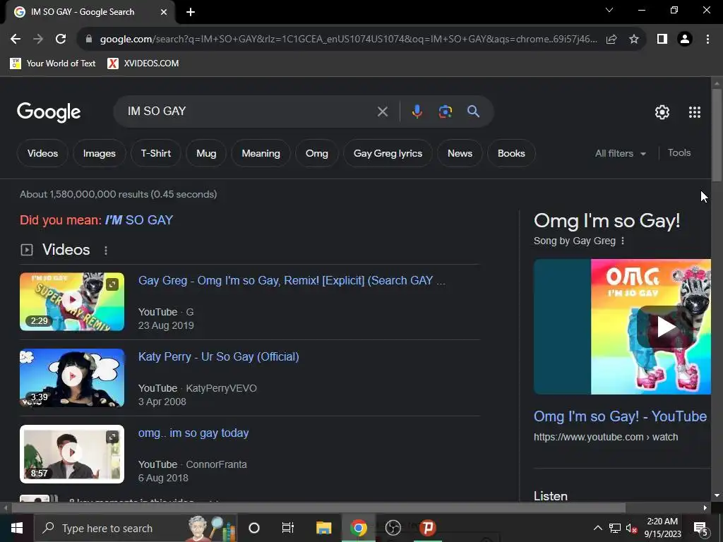Open the Windows Start menu
This screenshot has height=542, width=723.
tap(17, 528)
